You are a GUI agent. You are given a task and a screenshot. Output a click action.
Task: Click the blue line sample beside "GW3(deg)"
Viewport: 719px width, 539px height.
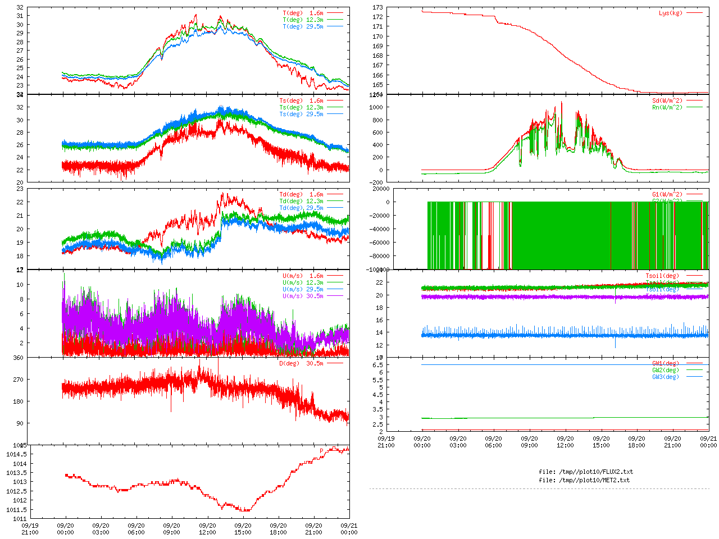(694, 377)
